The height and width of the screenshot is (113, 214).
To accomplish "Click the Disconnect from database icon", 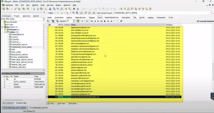I will (x=19, y=9).
